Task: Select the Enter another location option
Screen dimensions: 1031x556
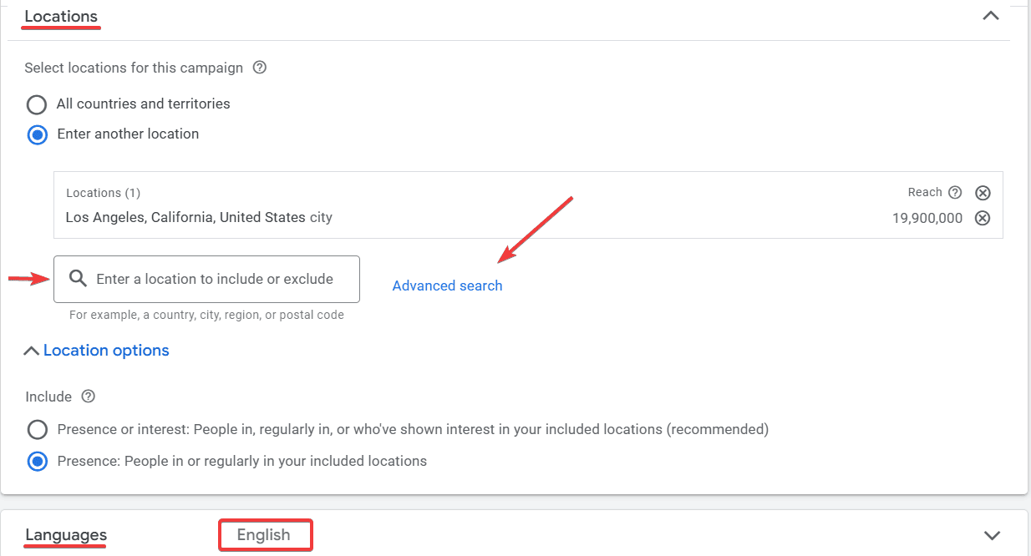Action: (37, 134)
